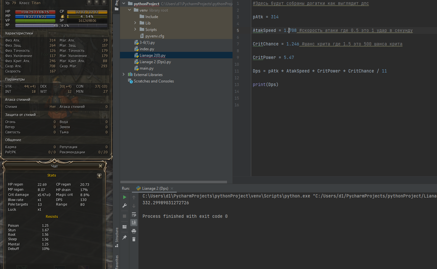The height and width of the screenshot is (269, 437).
Task: Click the wrench icon in Run panel
Action: click(x=124, y=206)
